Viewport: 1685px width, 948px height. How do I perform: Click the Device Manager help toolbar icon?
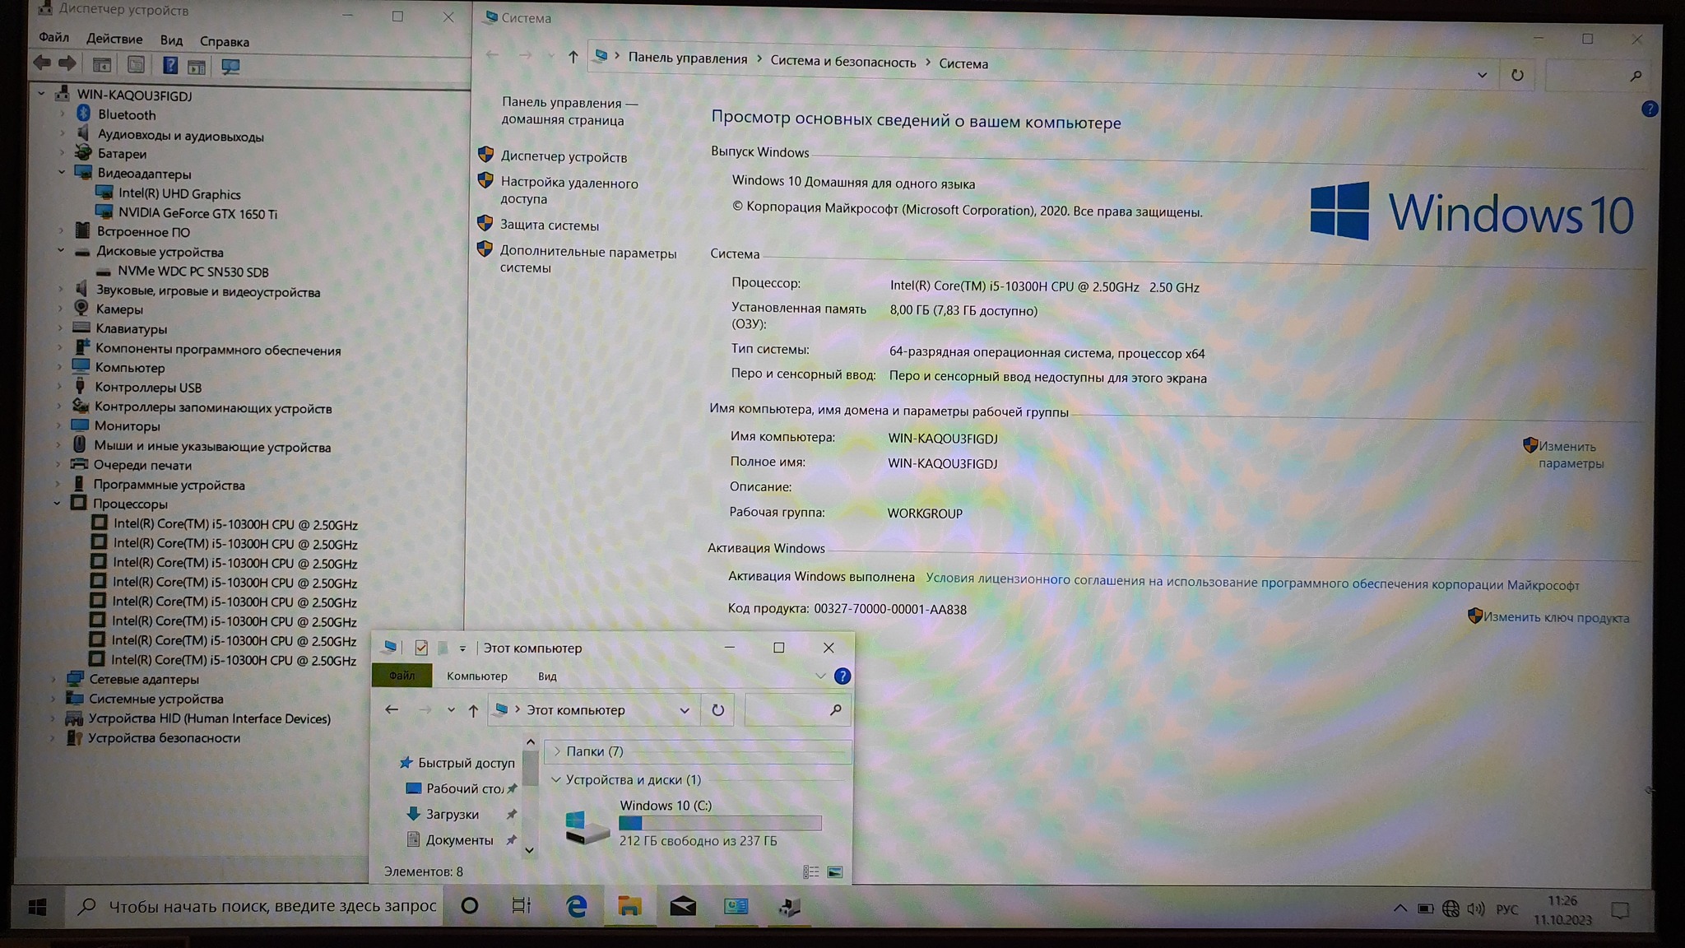(169, 66)
